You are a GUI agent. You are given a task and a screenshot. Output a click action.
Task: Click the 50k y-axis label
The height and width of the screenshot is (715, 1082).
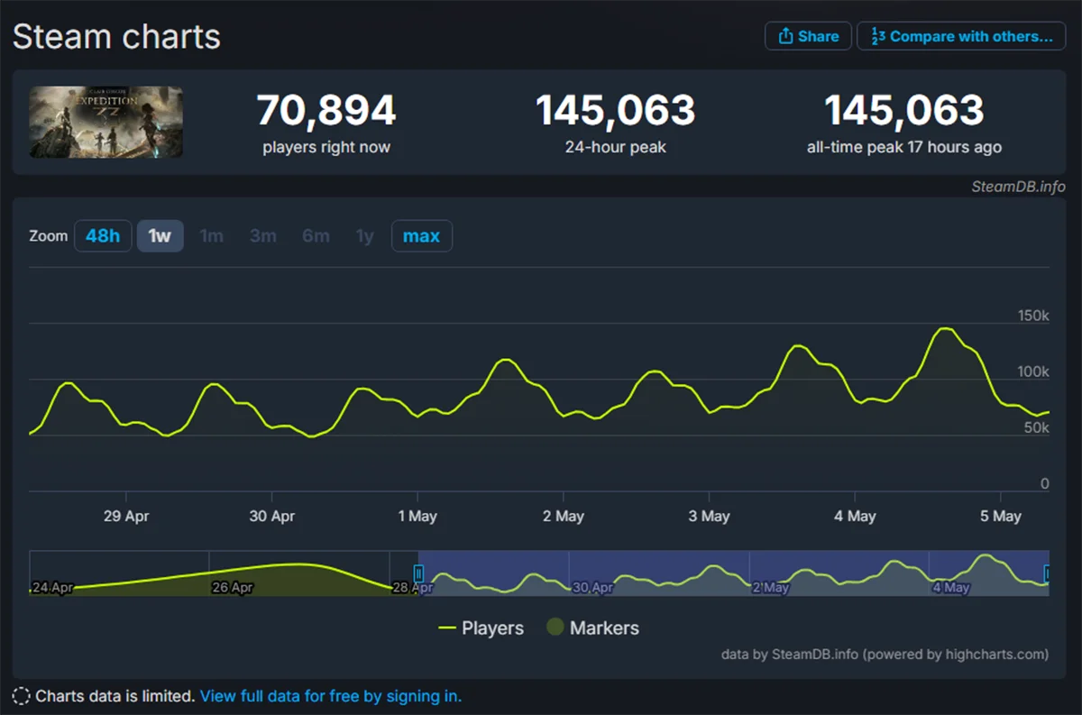pos(1036,427)
